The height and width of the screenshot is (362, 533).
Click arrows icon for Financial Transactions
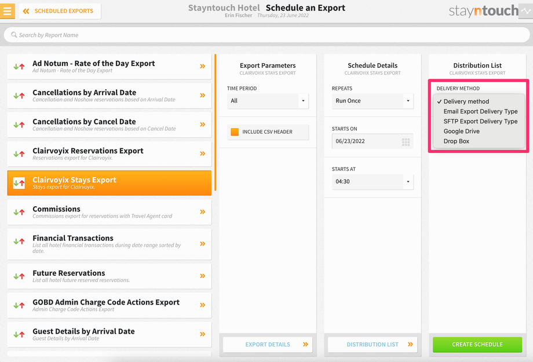pos(19,242)
